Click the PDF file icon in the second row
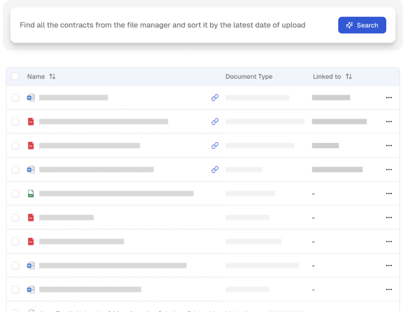The height and width of the screenshot is (312, 406). [31, 121]
